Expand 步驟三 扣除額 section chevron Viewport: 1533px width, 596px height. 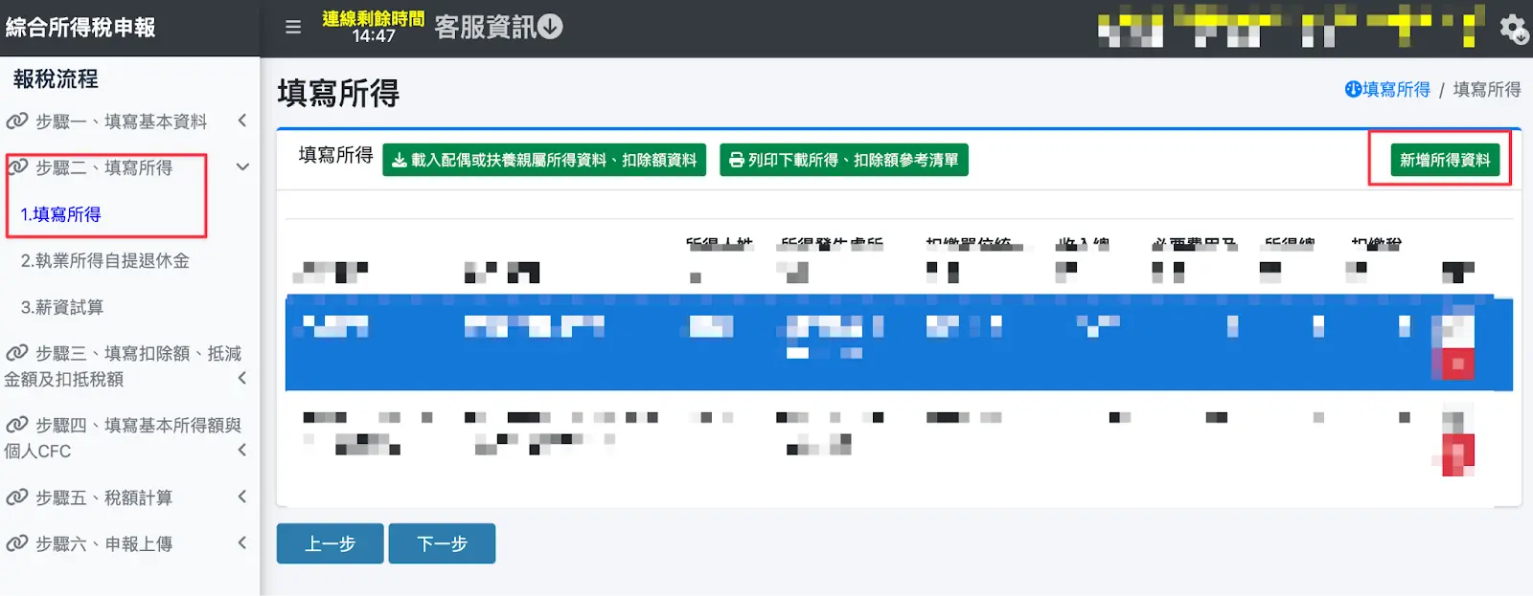click(x=242, y=379)
